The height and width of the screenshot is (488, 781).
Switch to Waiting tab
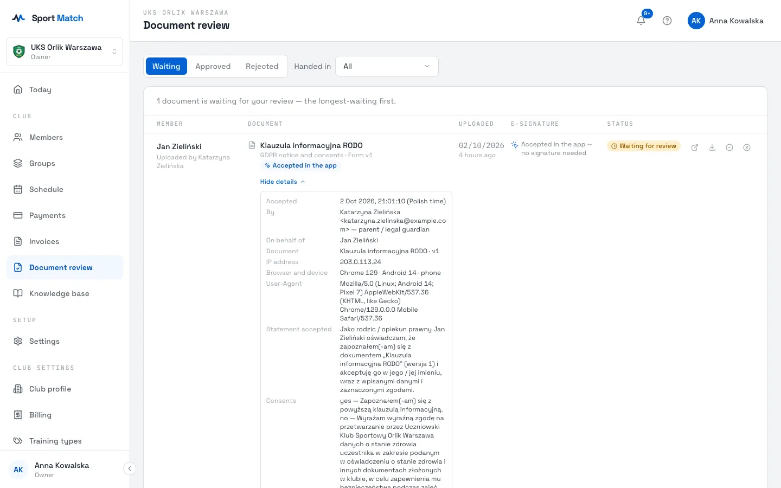tap(166, 66)
